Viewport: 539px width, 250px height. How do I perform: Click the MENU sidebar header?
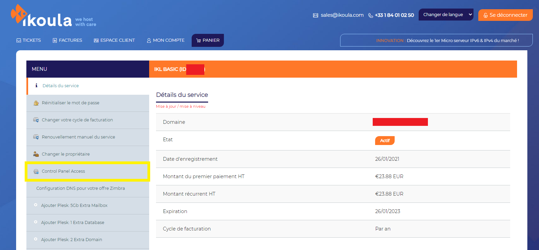[x=88, y=69]
